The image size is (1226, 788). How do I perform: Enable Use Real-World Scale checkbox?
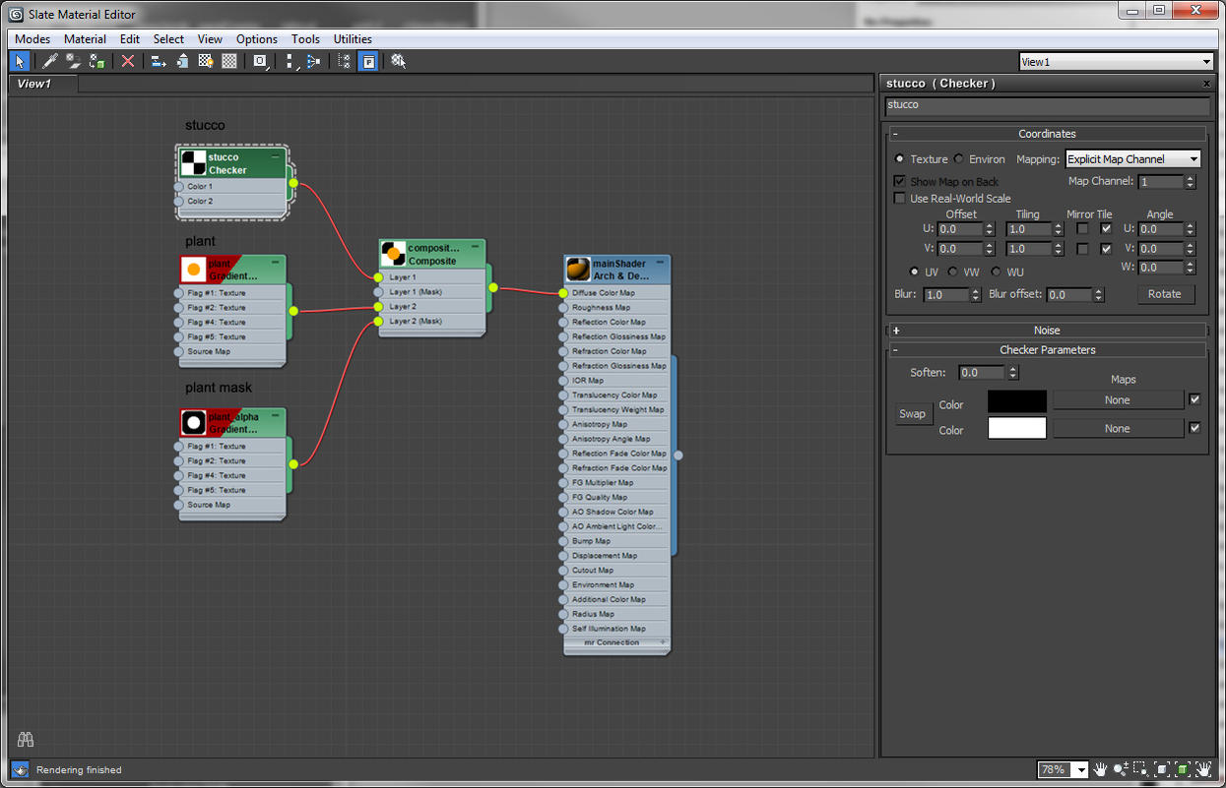click(x=899, y=199)
